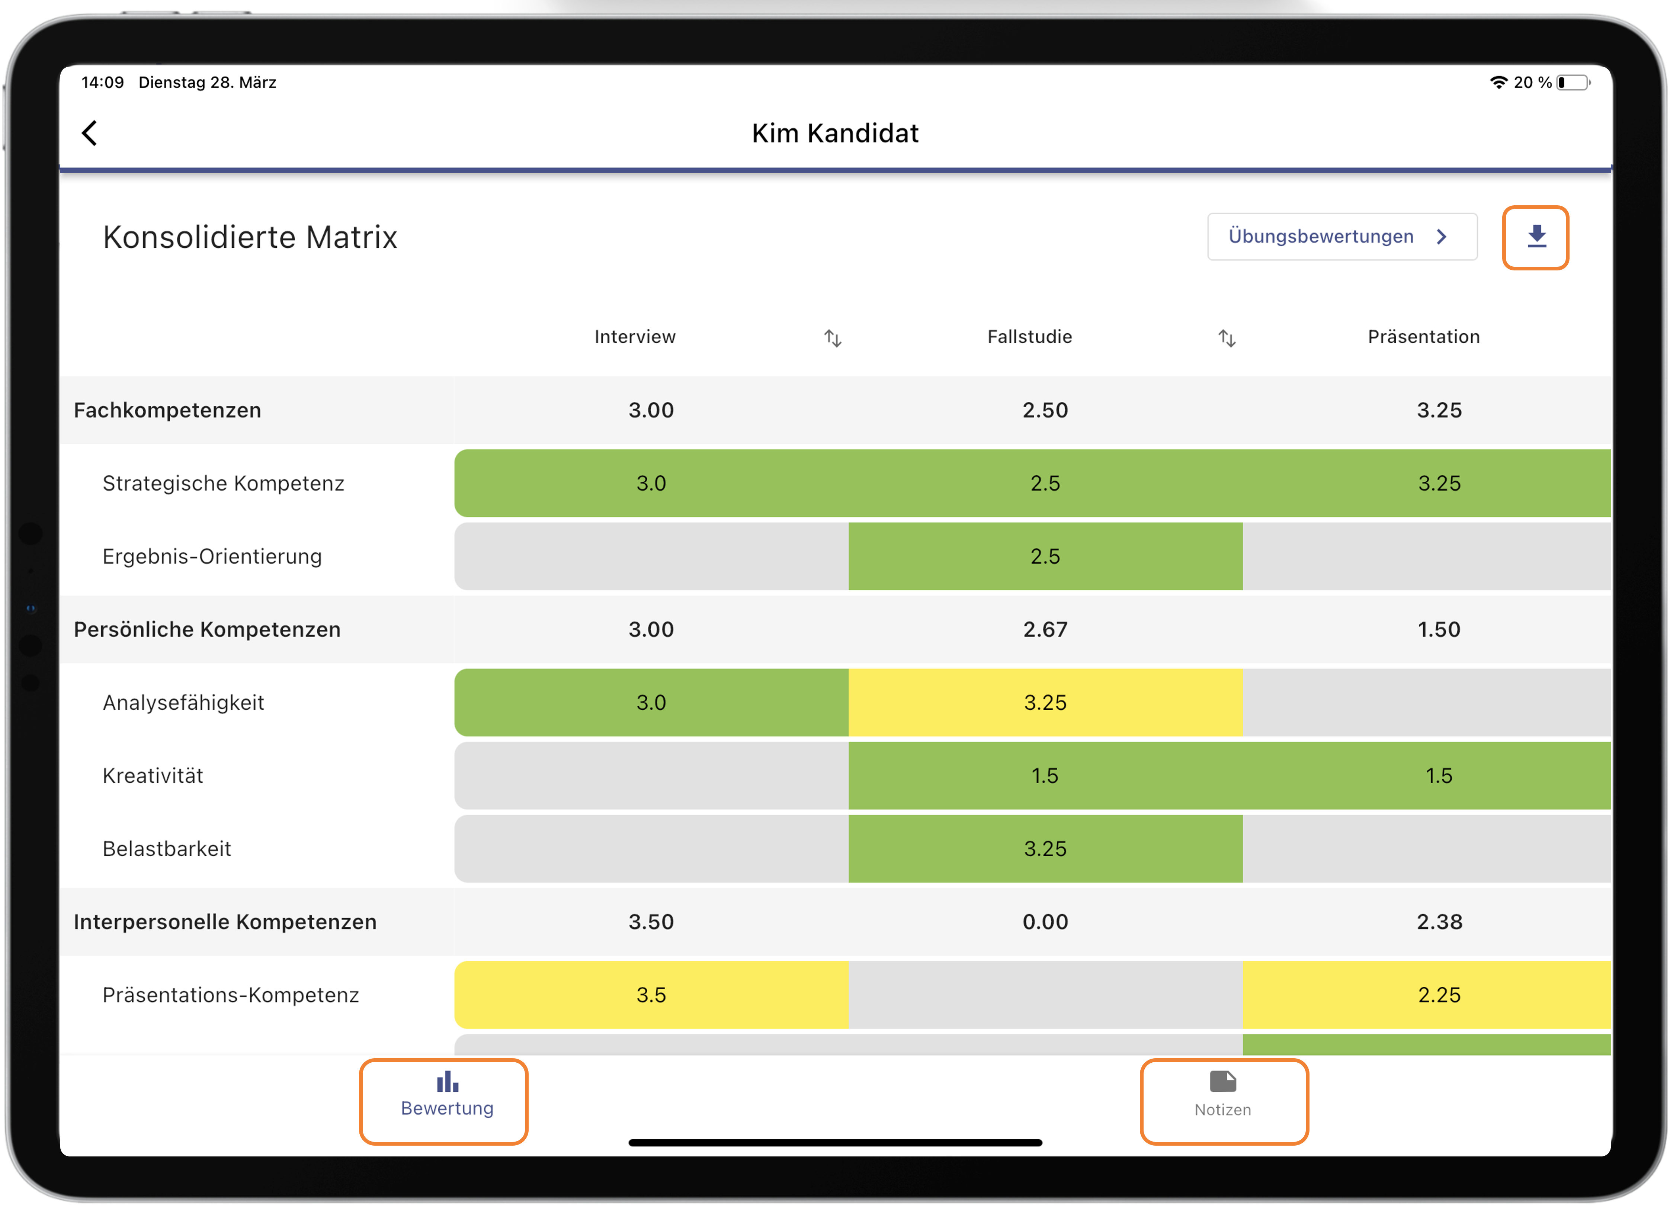Select the Präsentation column header
1670x1210 pixels.
pos(1423,336)
